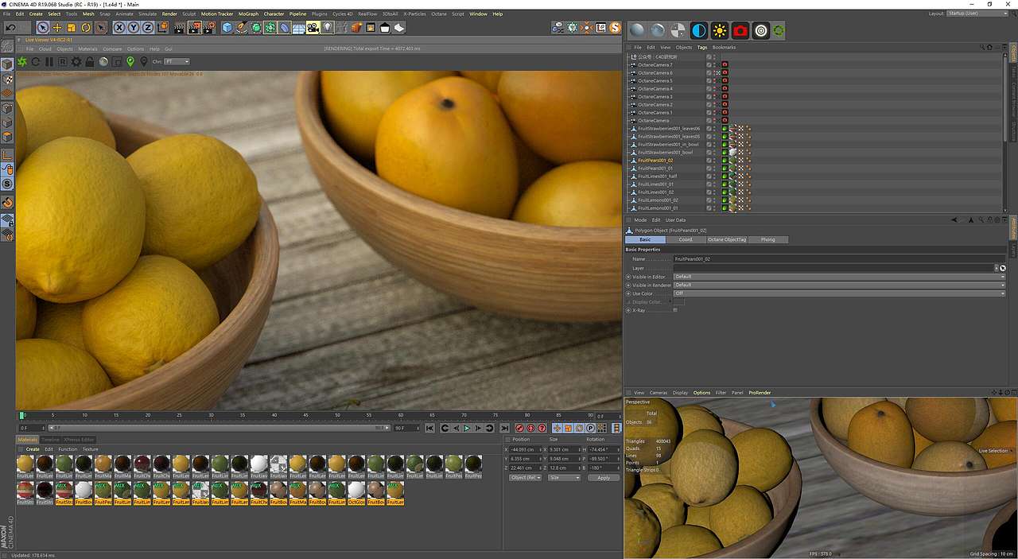The width and height of the screenshot is (1018, 559).
Task: Click the orange S plugin icon
Action: 614,28
